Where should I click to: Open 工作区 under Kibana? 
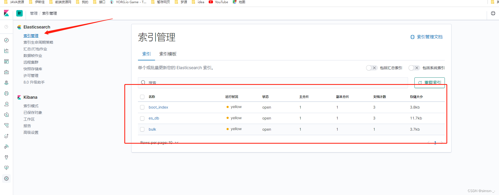[29, 119]
